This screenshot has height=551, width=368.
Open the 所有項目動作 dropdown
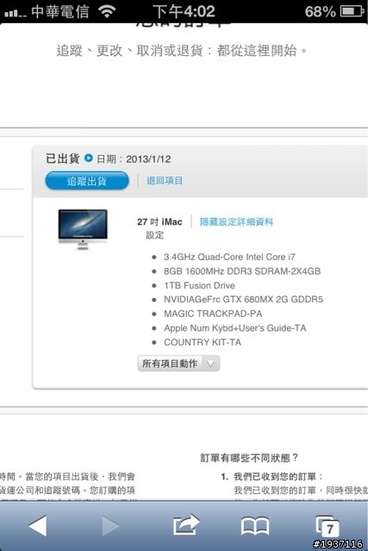coord(178,363)
